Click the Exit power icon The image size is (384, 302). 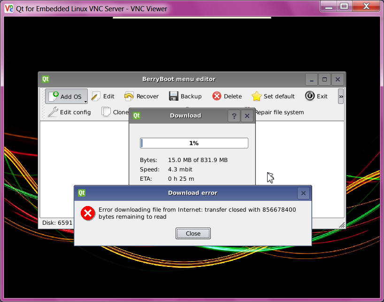coord(310,96)
